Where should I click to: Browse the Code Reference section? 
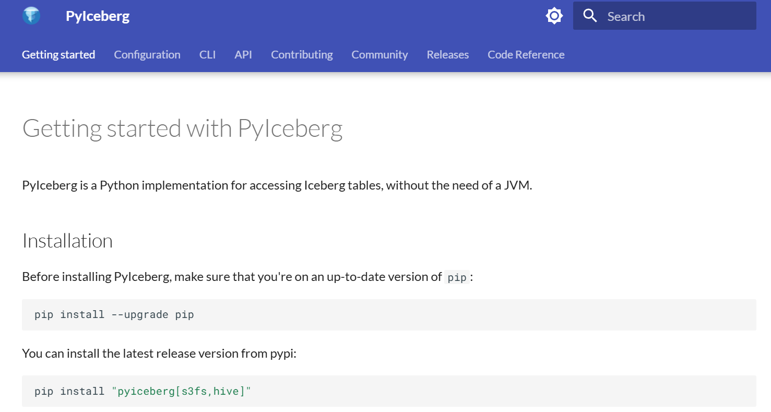pyautogui.click(x=526, y=54)
